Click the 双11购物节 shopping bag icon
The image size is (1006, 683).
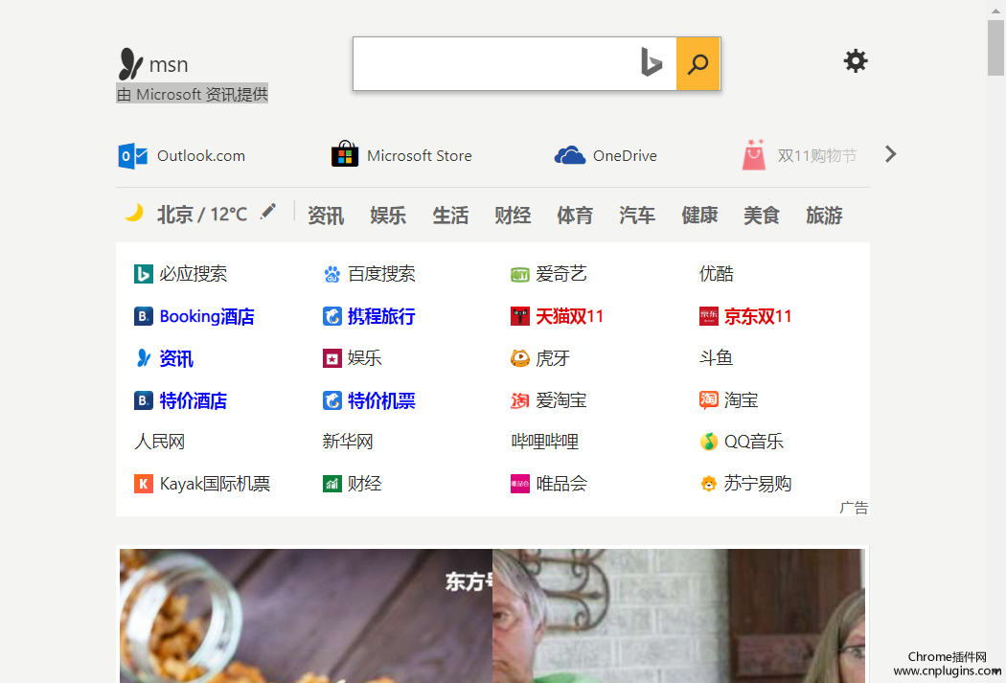click(x=754, y=154)
